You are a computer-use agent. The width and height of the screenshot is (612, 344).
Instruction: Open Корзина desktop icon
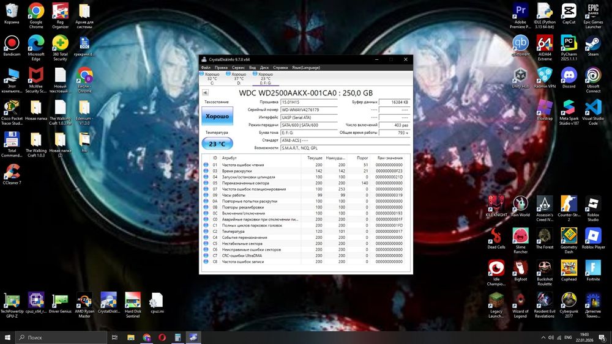point(12,13)
